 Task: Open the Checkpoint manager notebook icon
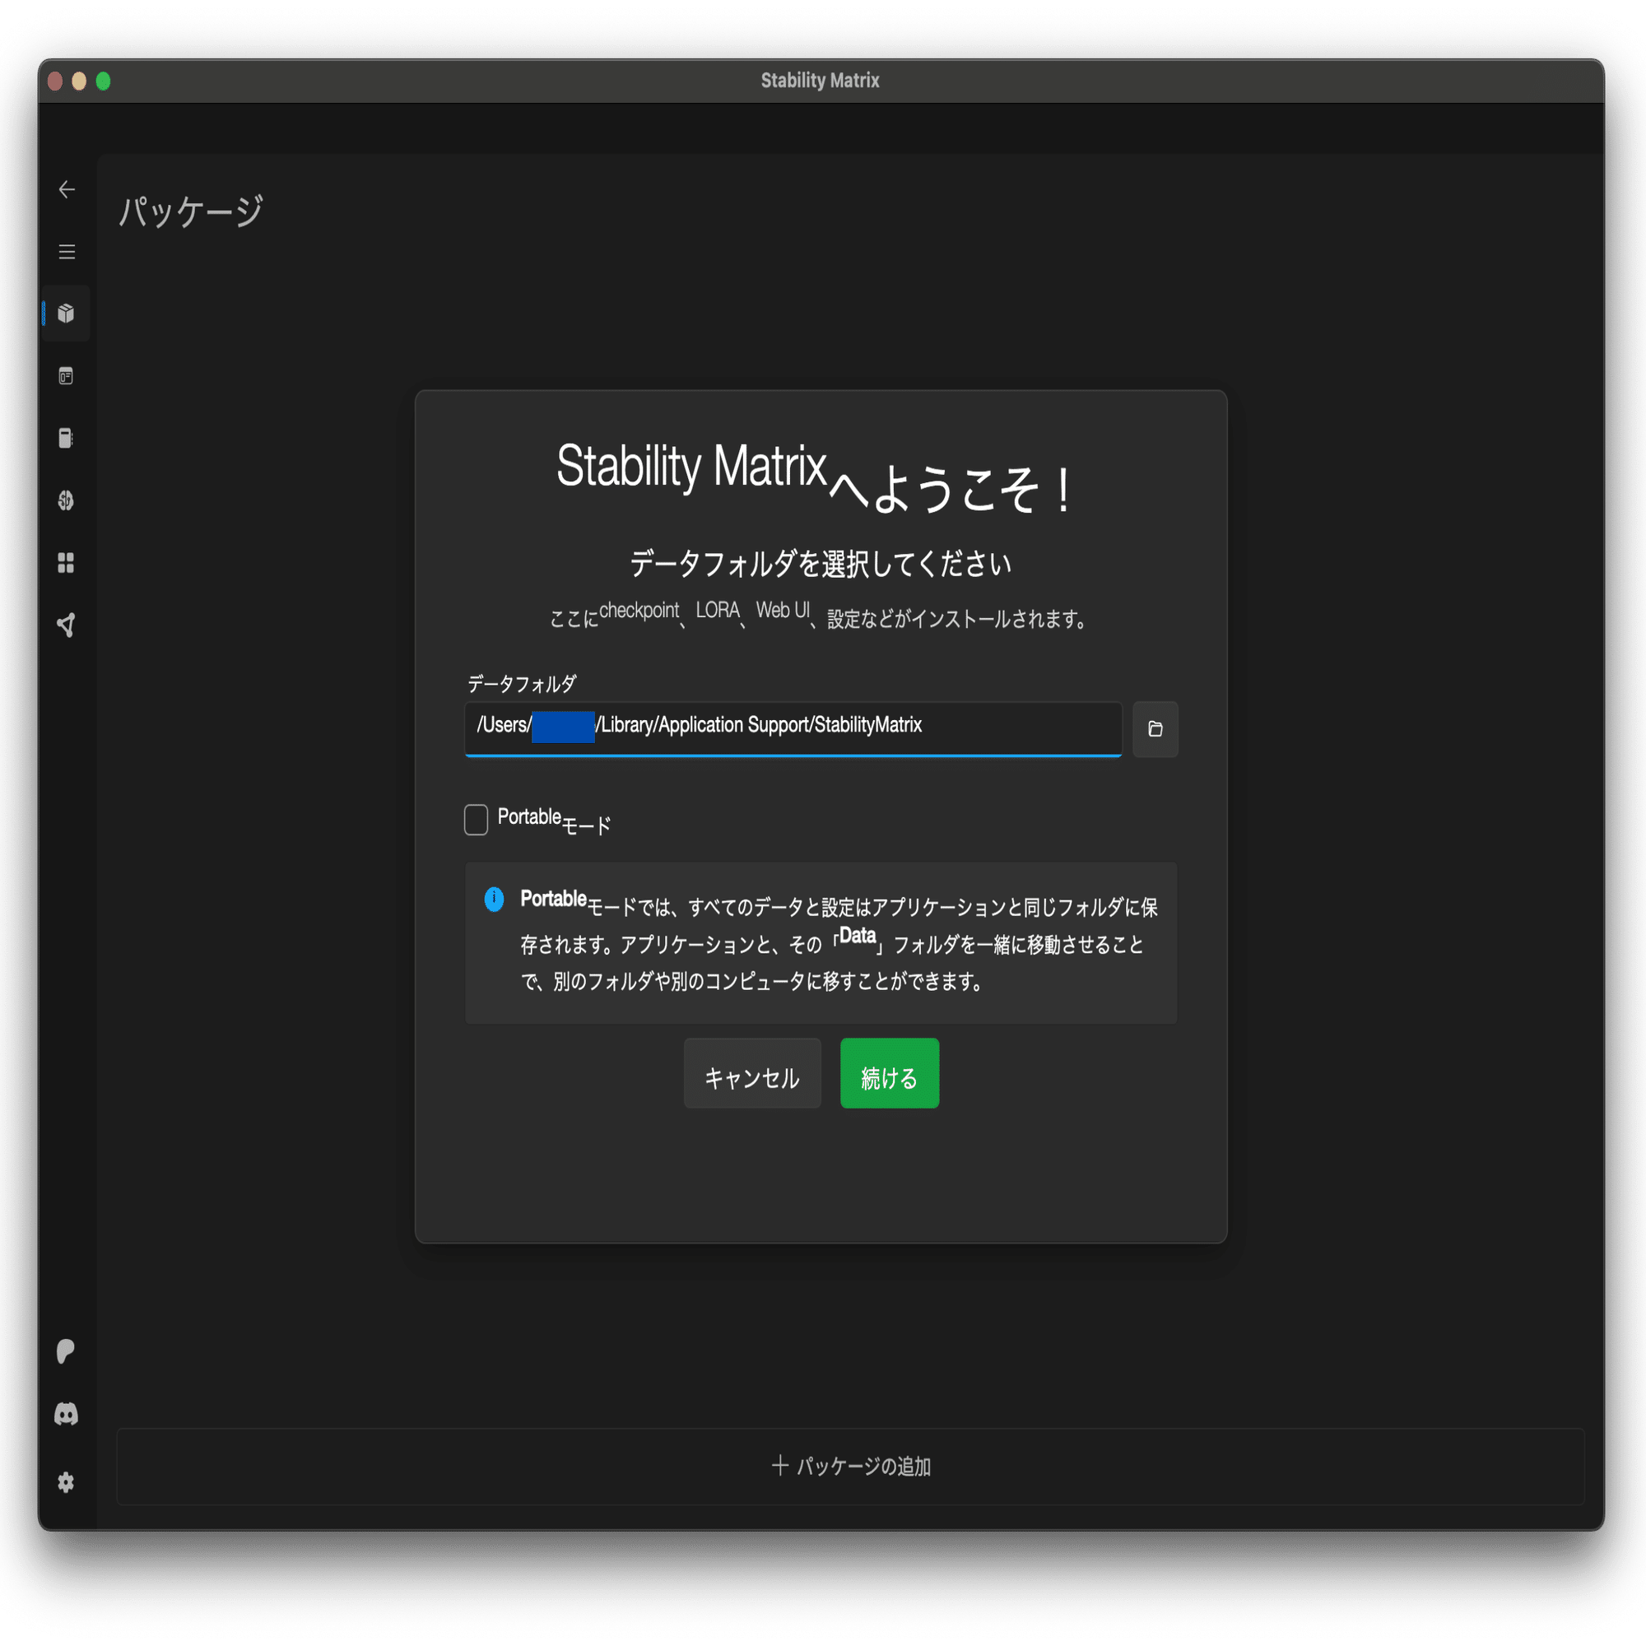67,438
